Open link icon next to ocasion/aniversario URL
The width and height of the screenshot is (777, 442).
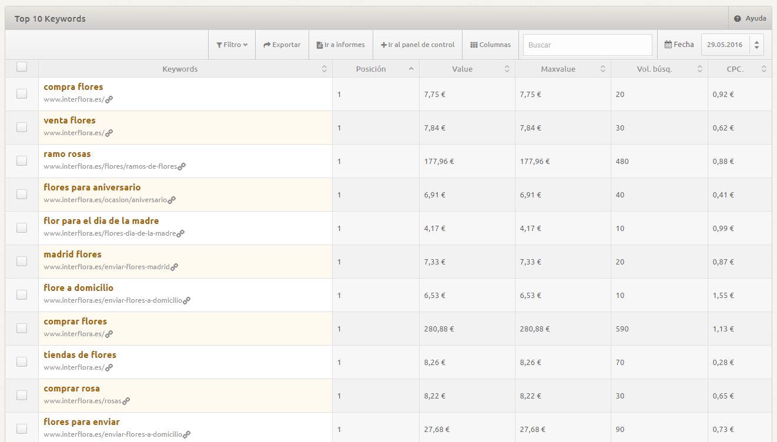172,200
